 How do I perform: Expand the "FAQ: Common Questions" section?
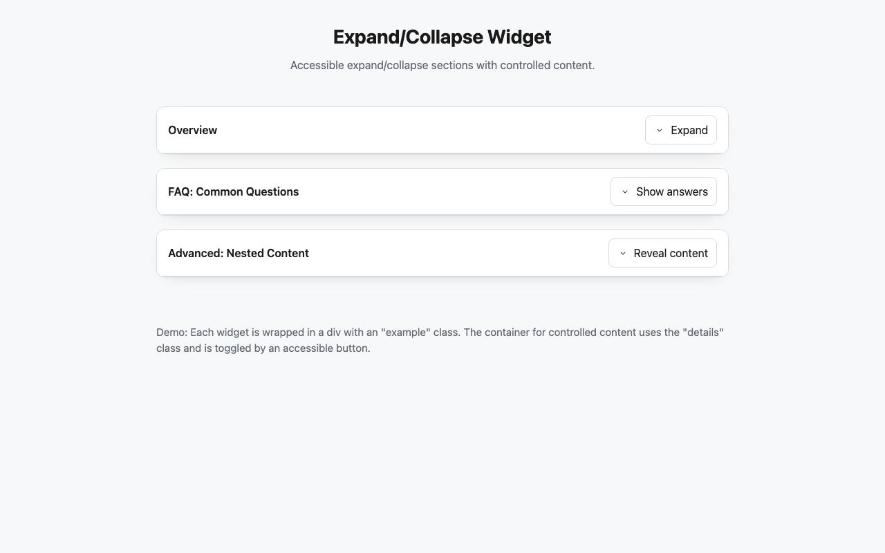coord(663,191)
